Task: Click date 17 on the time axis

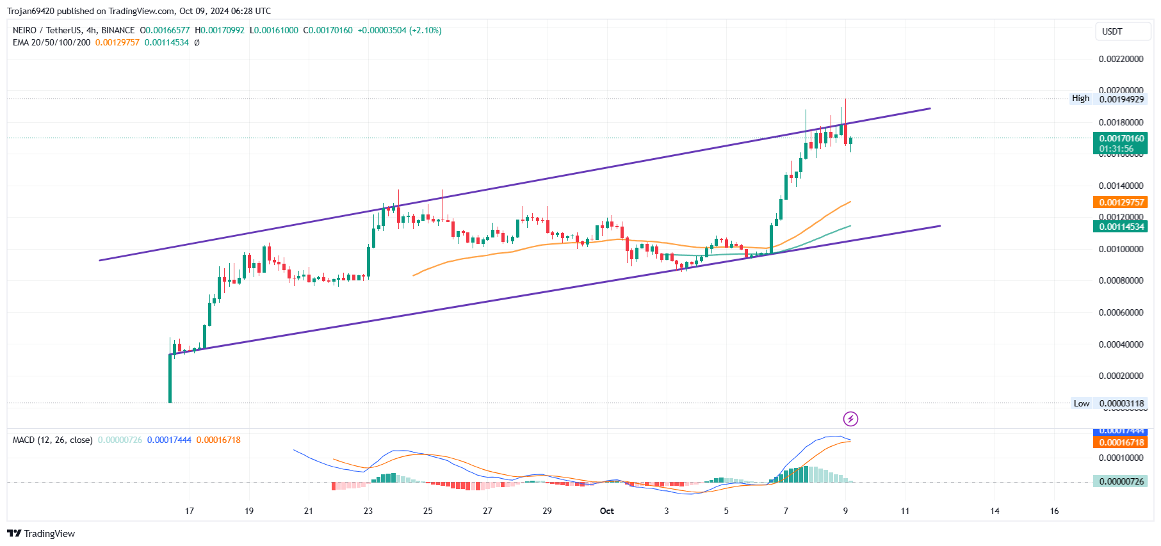Action: click(x=190, y=511)
